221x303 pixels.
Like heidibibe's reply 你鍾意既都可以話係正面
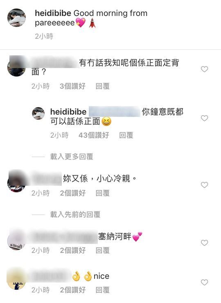point(204,118)
